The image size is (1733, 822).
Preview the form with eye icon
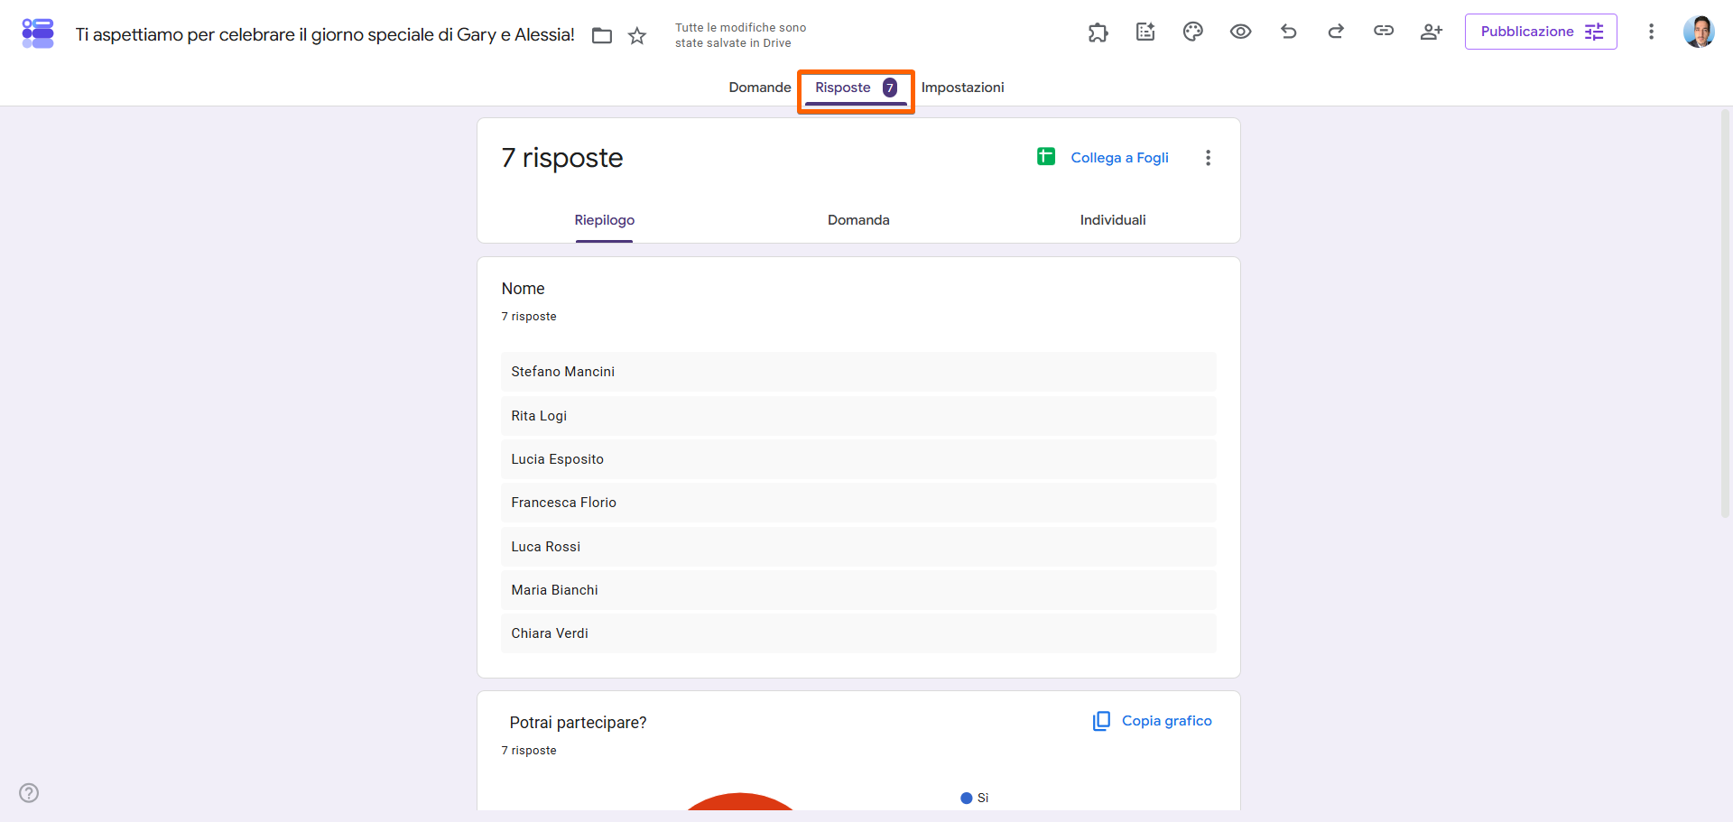click(x=1241, y=32)
